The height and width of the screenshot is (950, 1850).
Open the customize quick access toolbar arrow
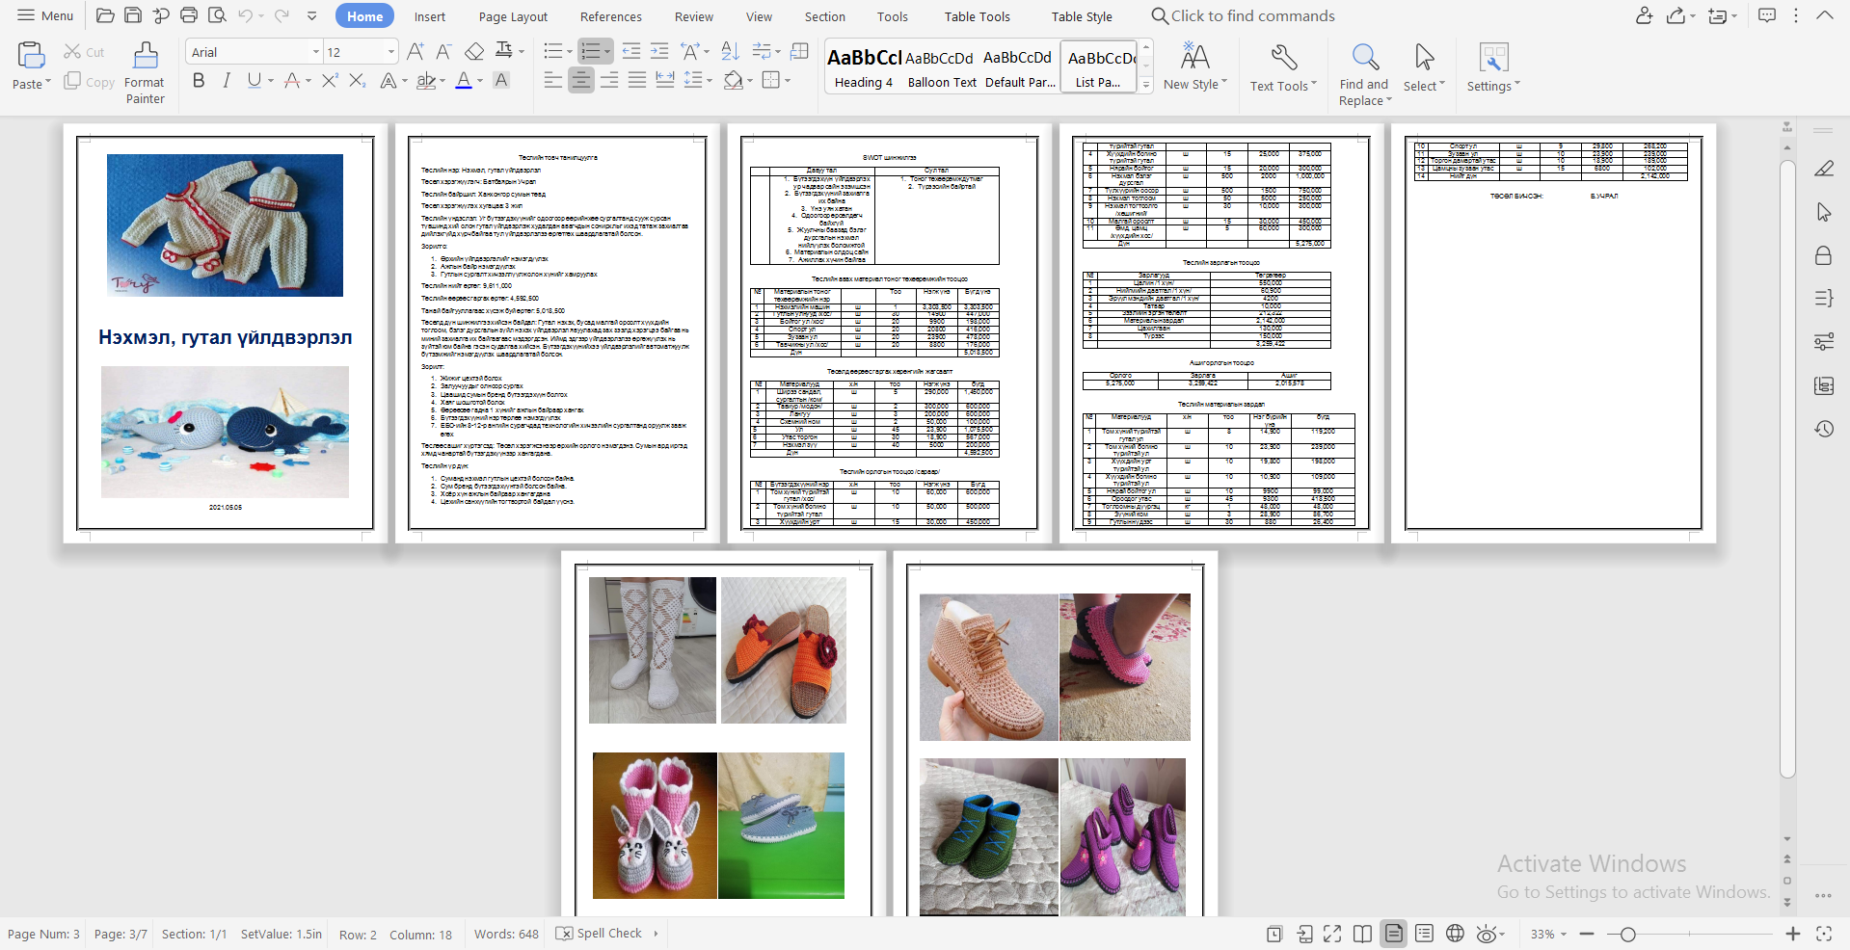[x=312, y=15]
